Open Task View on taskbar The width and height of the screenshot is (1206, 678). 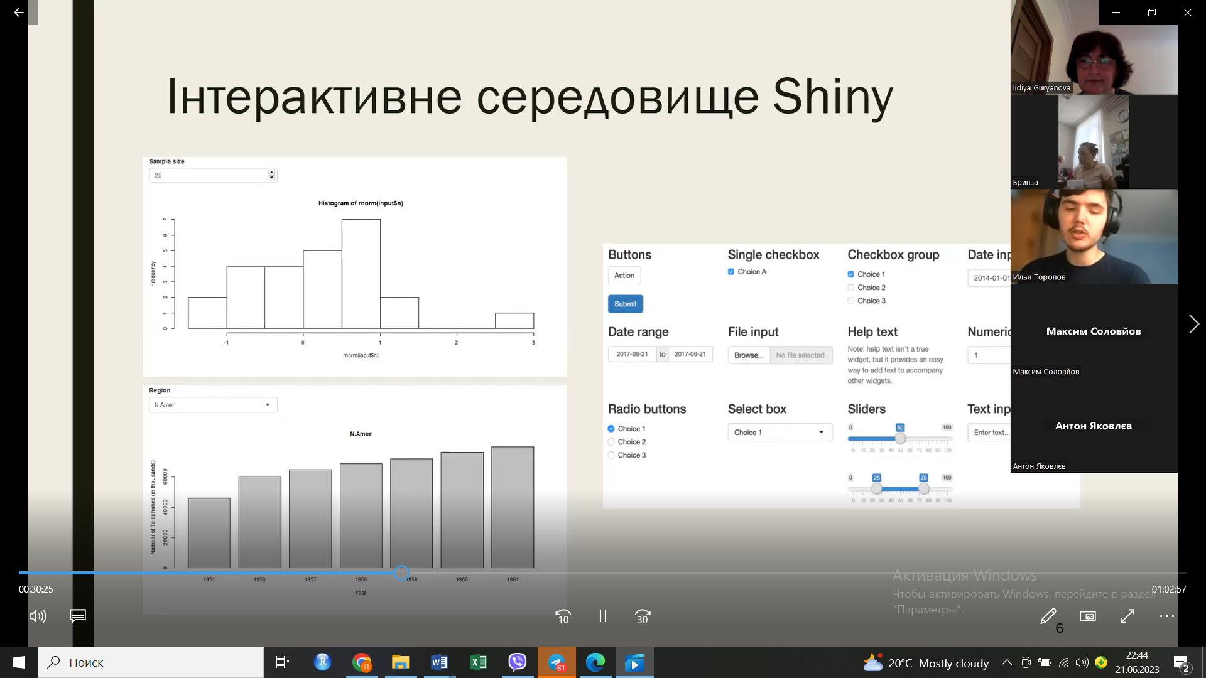[x=283, y=662]
